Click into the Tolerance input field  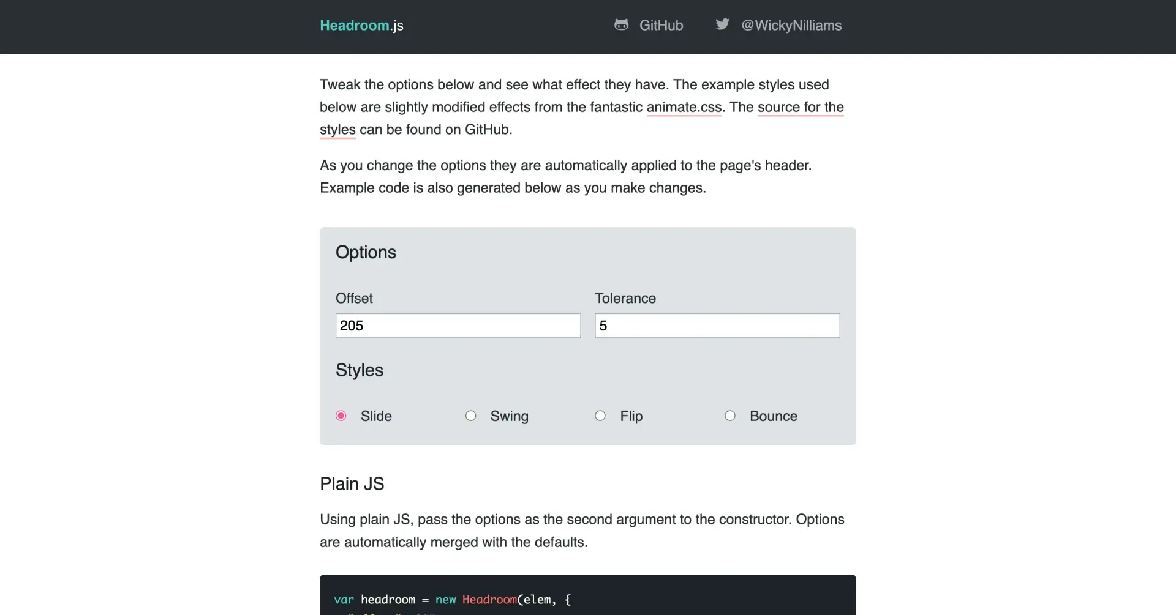717,326
